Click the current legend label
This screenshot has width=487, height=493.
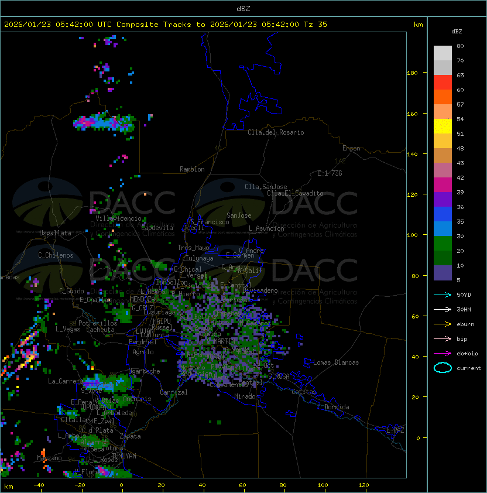point(469,368)
